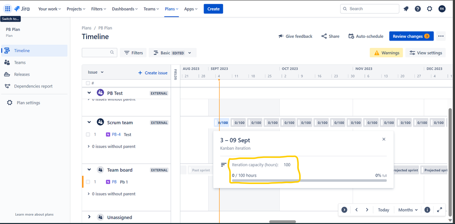Click the top Search field
Screen dimensions: 455x224
[x=369, y=9]
